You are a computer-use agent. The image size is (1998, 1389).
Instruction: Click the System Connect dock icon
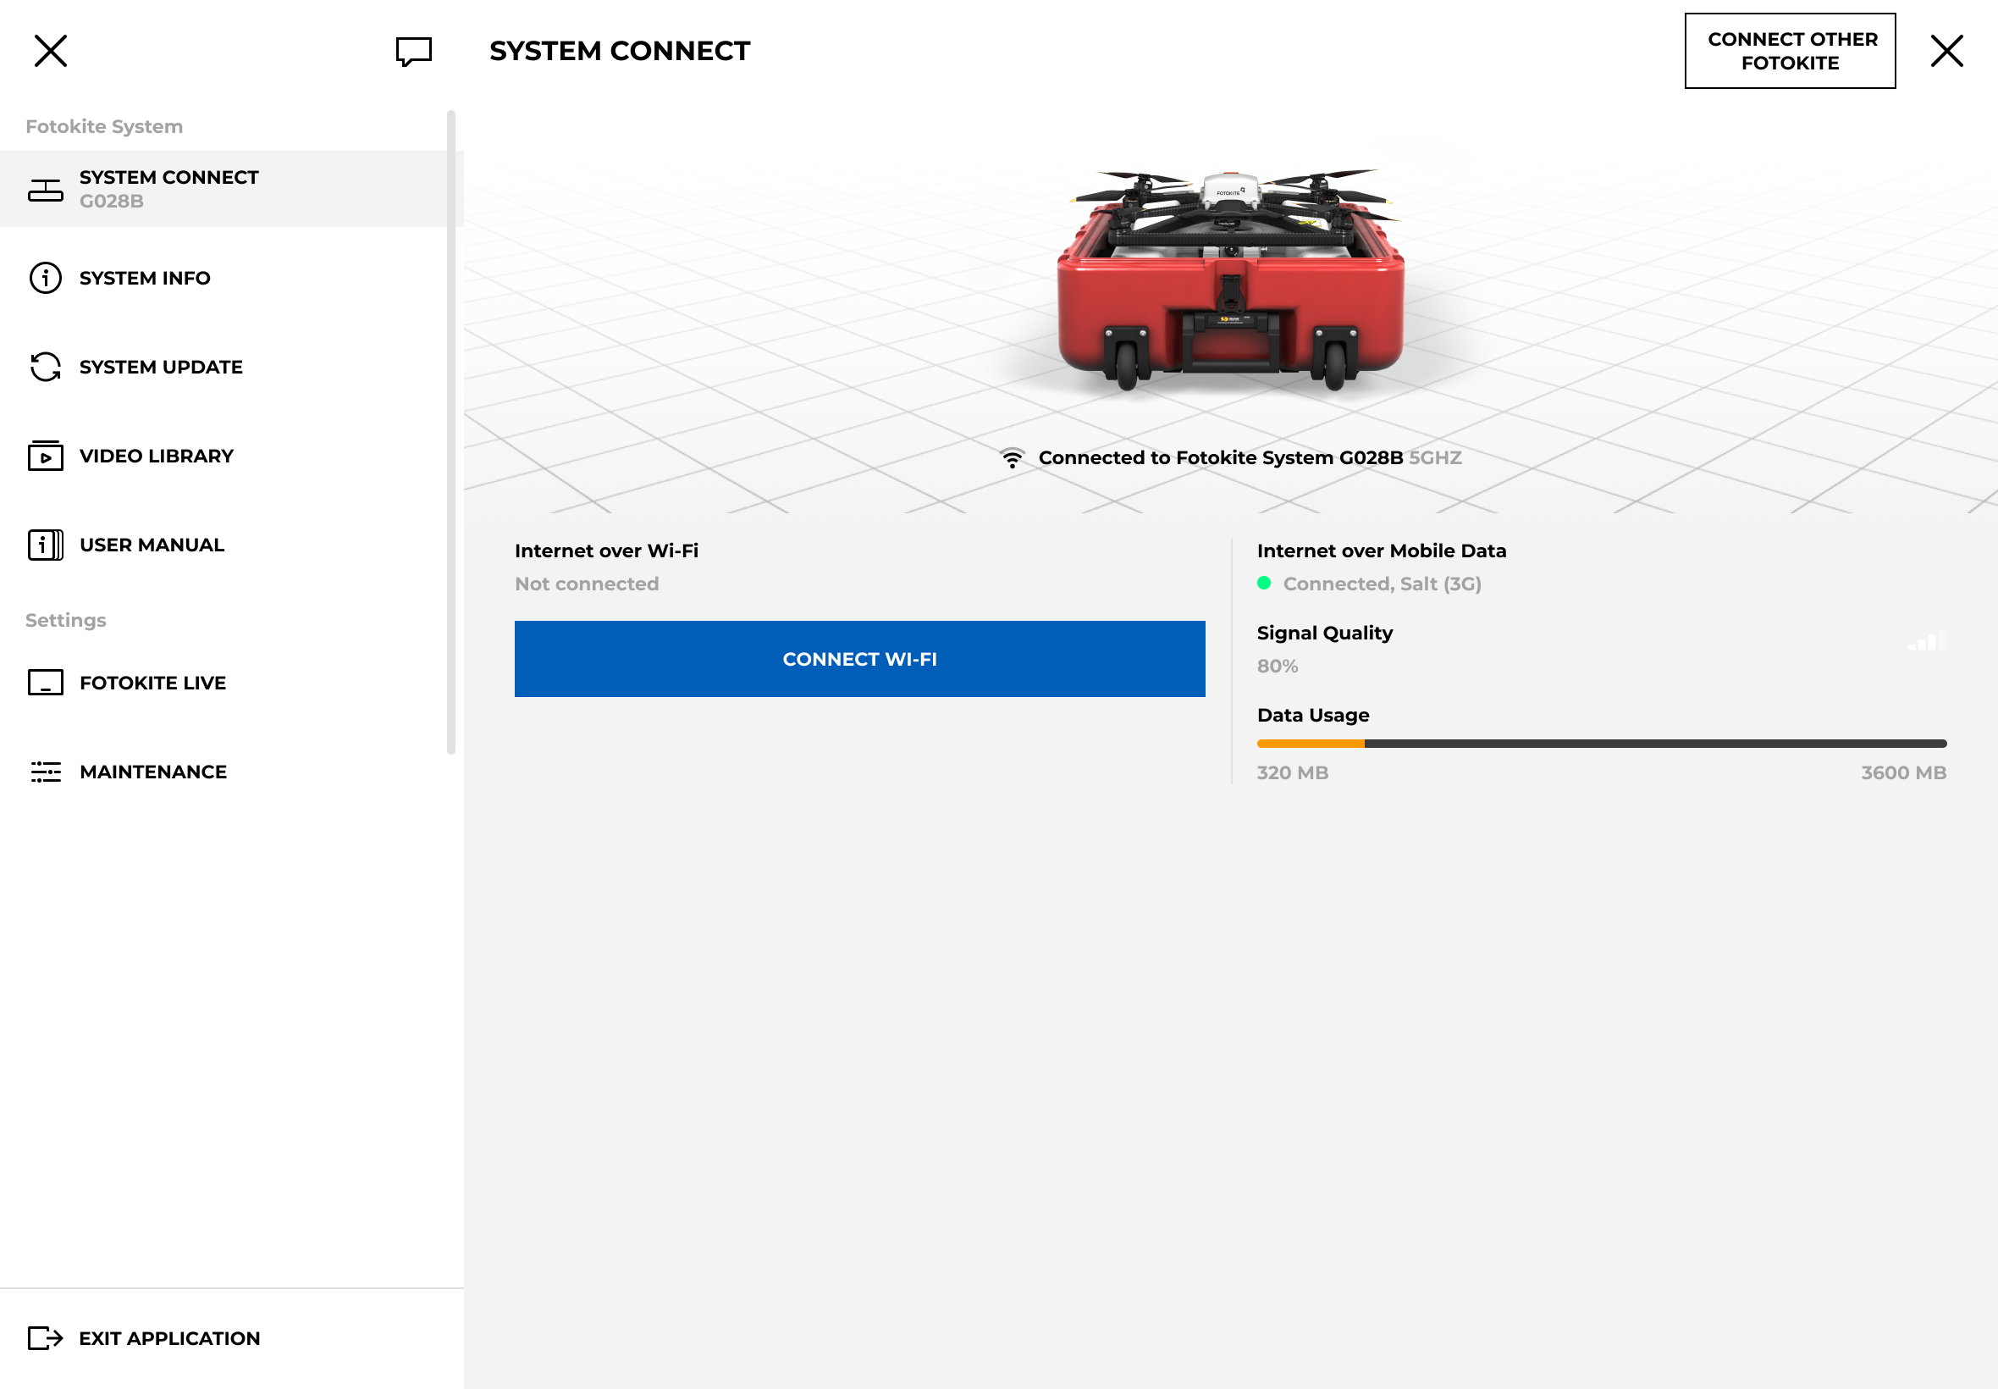coord(45,190)
